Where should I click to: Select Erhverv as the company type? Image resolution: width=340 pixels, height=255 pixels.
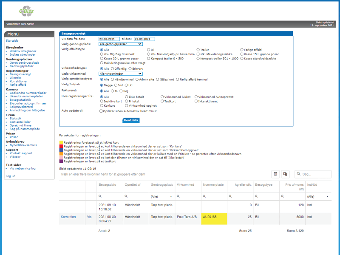pos(130,68)
